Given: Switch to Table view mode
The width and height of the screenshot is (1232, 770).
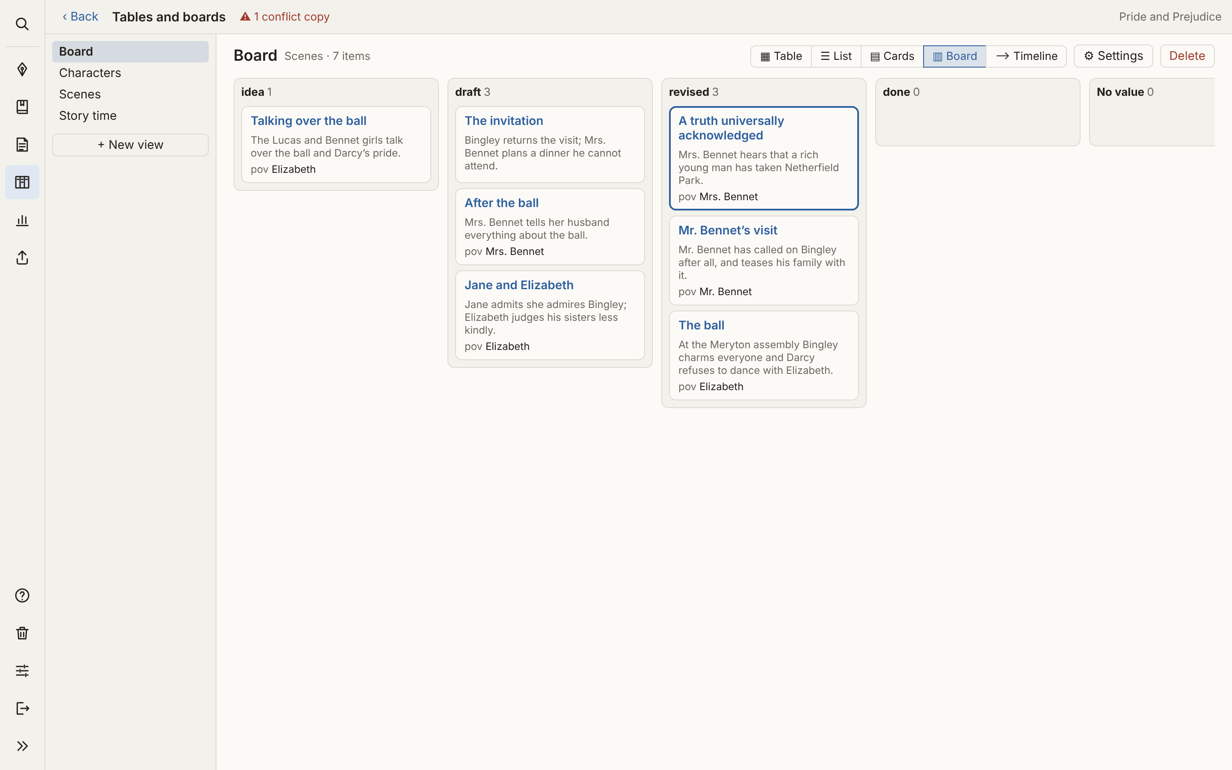Looking at the screenshot, I should (781, 56).
